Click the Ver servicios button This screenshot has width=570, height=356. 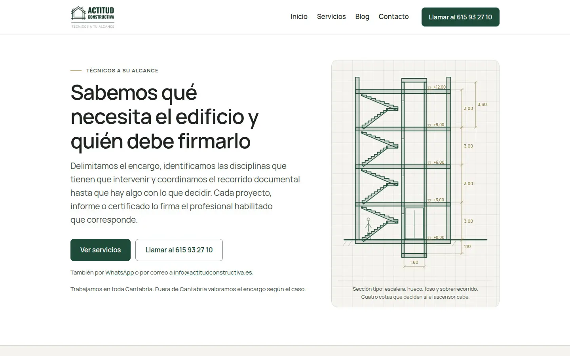pyautogui.click(x=101, y=250)
